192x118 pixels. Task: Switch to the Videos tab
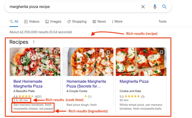(x=32, y=22)
